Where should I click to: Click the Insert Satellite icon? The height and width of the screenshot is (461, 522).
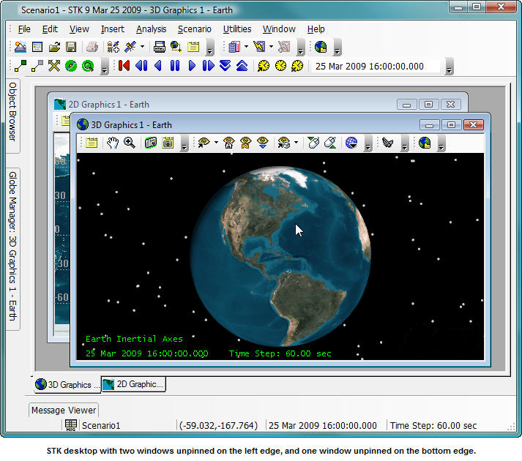pyautogui.click(x=130, y=48)
